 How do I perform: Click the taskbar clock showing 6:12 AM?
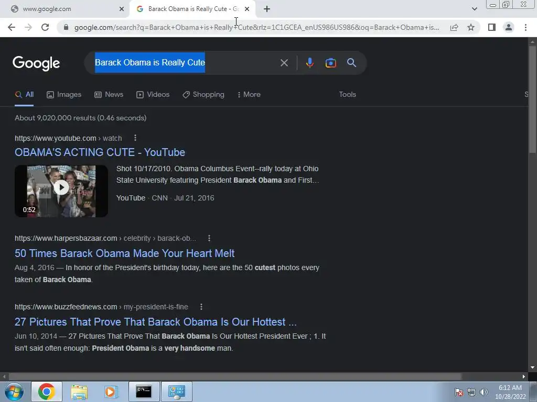(510, 392)
